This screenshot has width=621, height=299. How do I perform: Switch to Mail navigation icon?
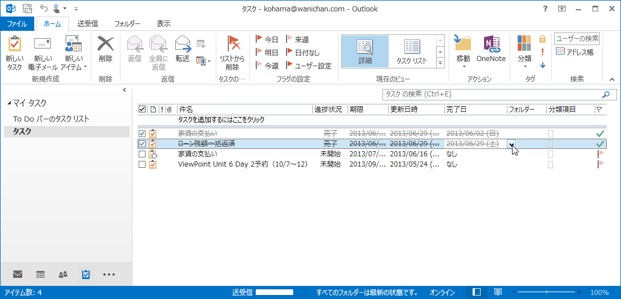pos(18,274)
